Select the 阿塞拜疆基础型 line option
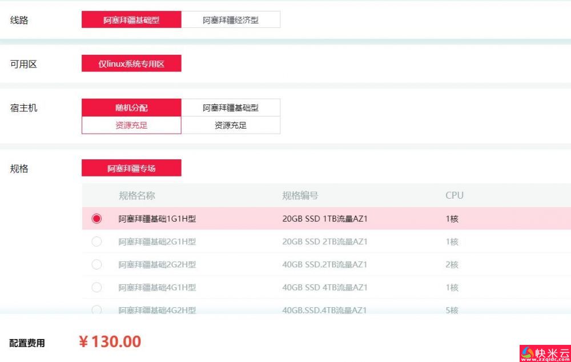The height and width of the screenshot is (362, 571). [131, 19]
